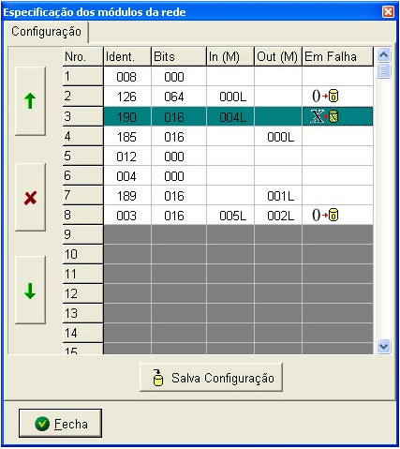
Task: Select row header number 3
Action: [82, 116]
